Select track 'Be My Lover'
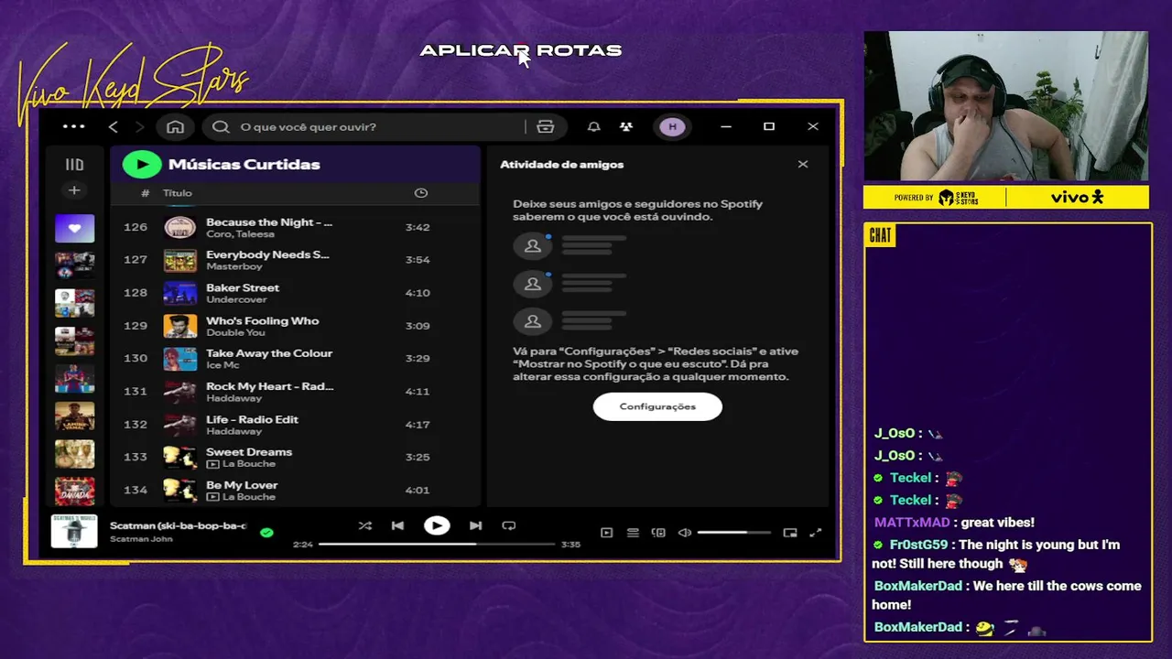This screenshot has height=659, width=1172. [242, 485]
